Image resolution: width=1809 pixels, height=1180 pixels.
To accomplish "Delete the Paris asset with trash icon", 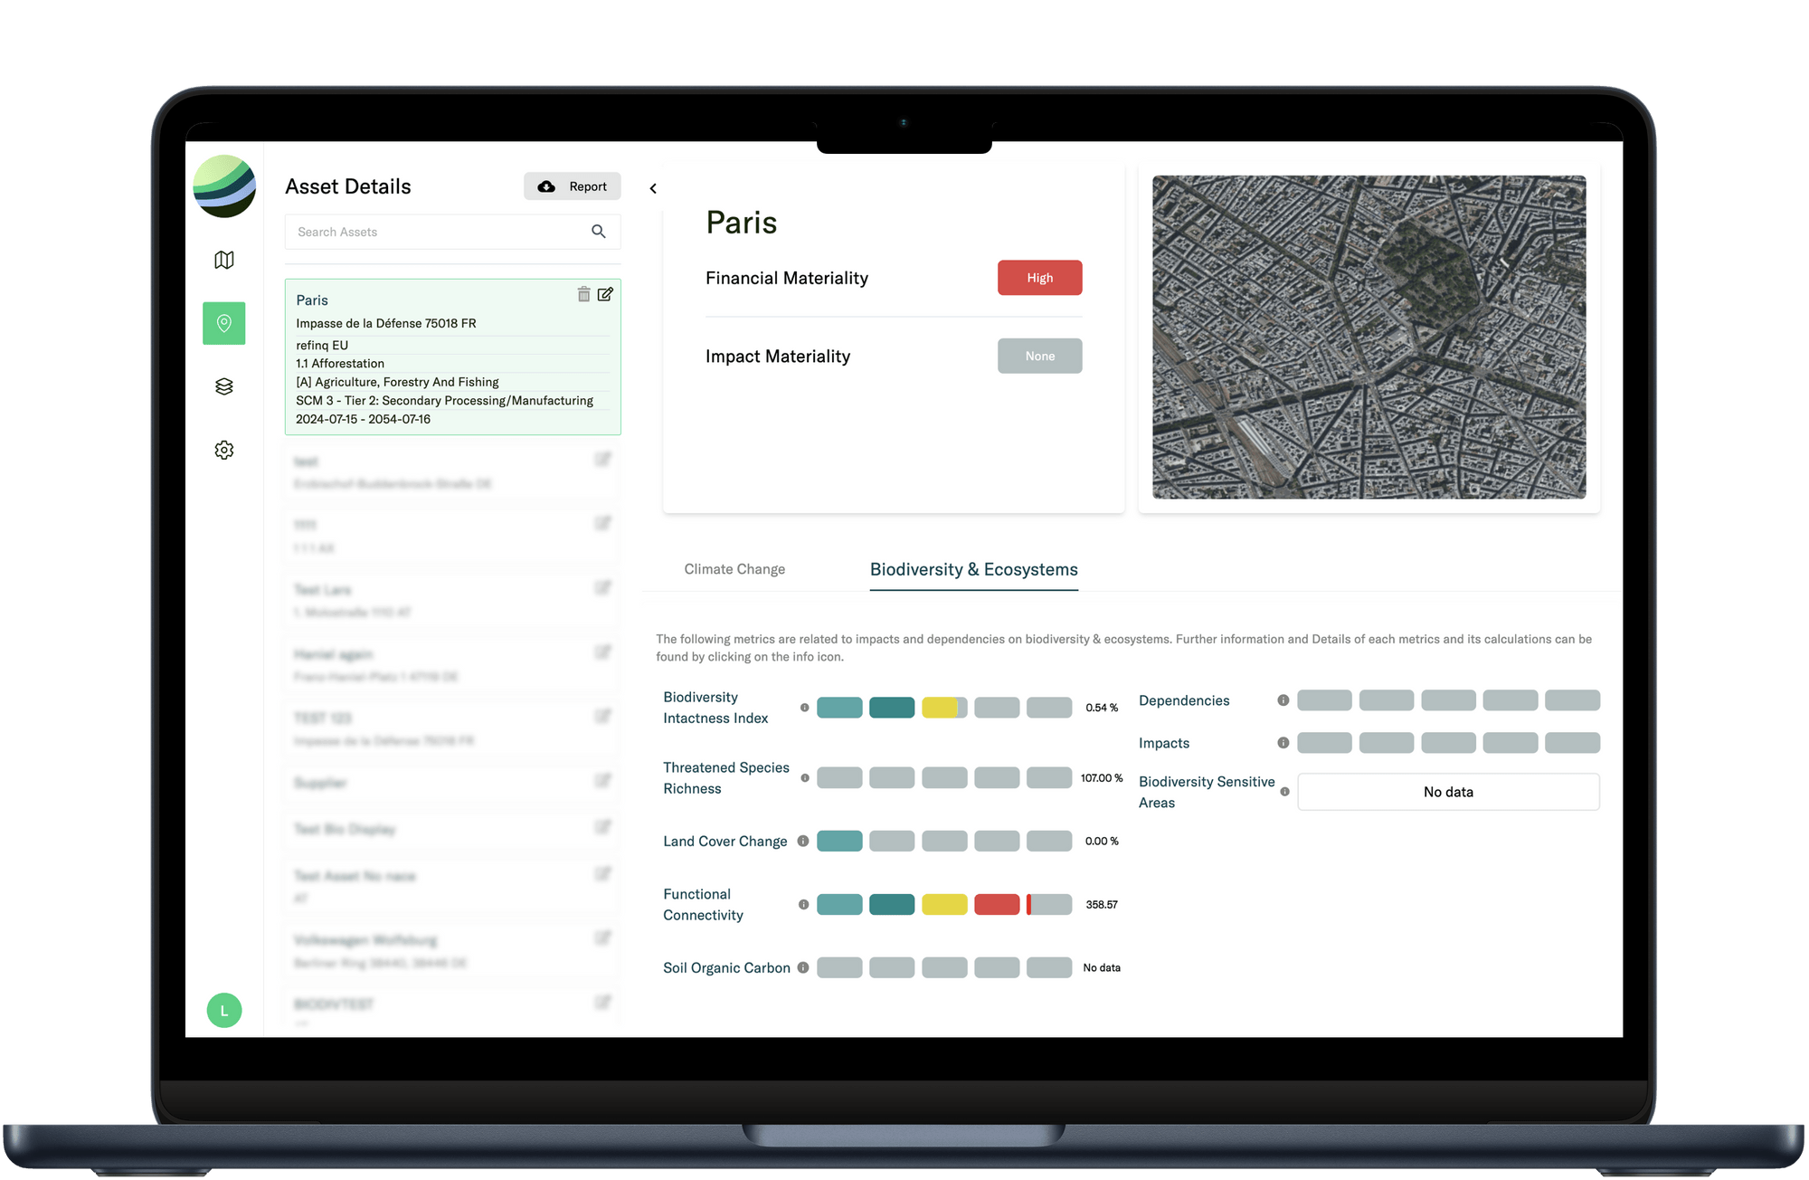I will (583, 294).
